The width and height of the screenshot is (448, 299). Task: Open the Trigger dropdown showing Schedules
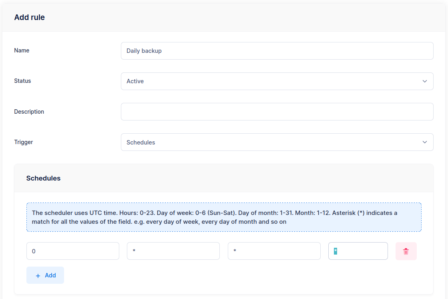[x=277, y=142]
